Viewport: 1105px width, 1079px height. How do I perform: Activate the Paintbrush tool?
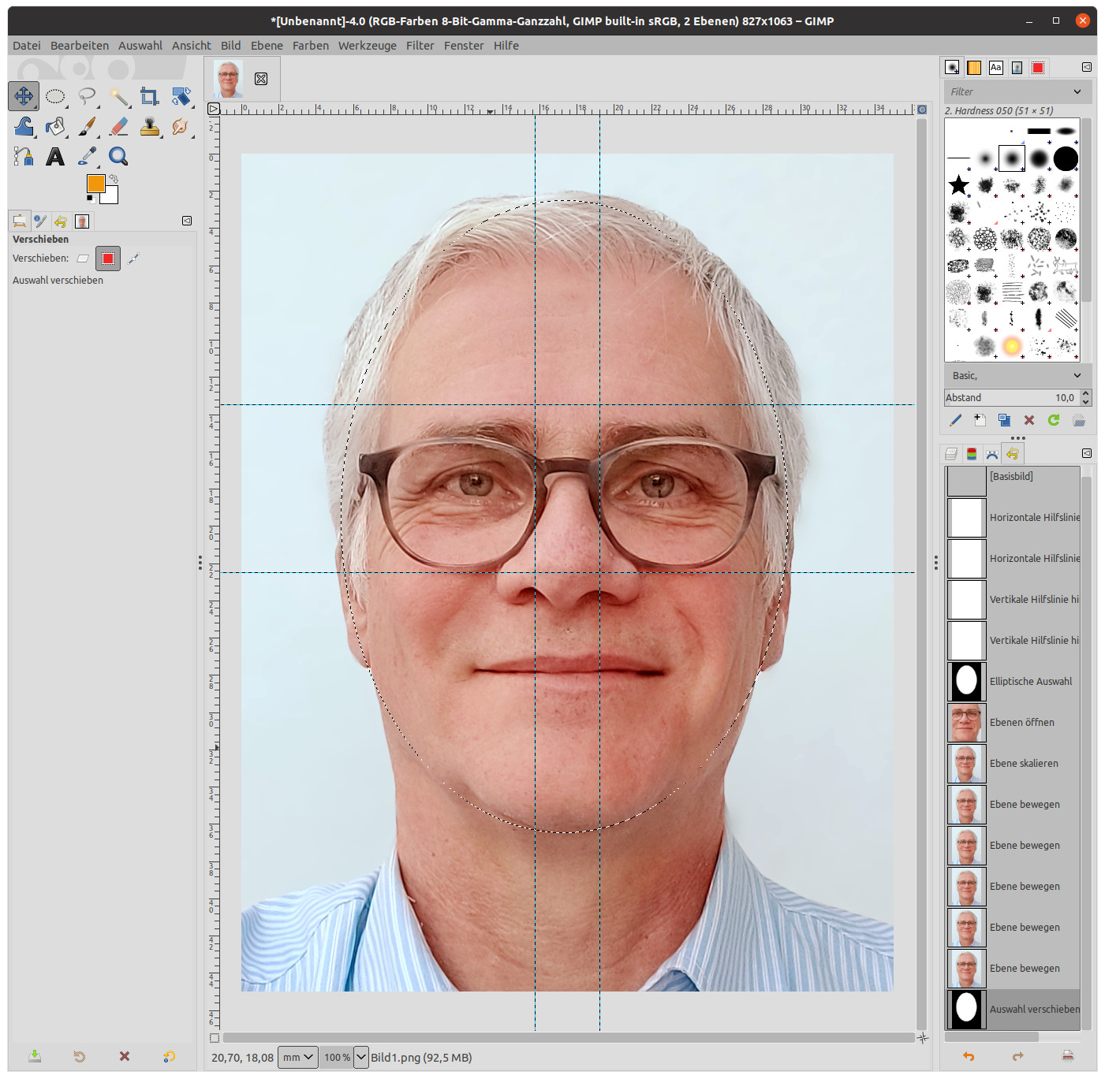[87, 126]
